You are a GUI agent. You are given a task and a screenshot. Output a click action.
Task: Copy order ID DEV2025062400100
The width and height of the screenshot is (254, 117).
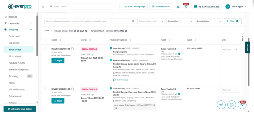pos(72,89)
